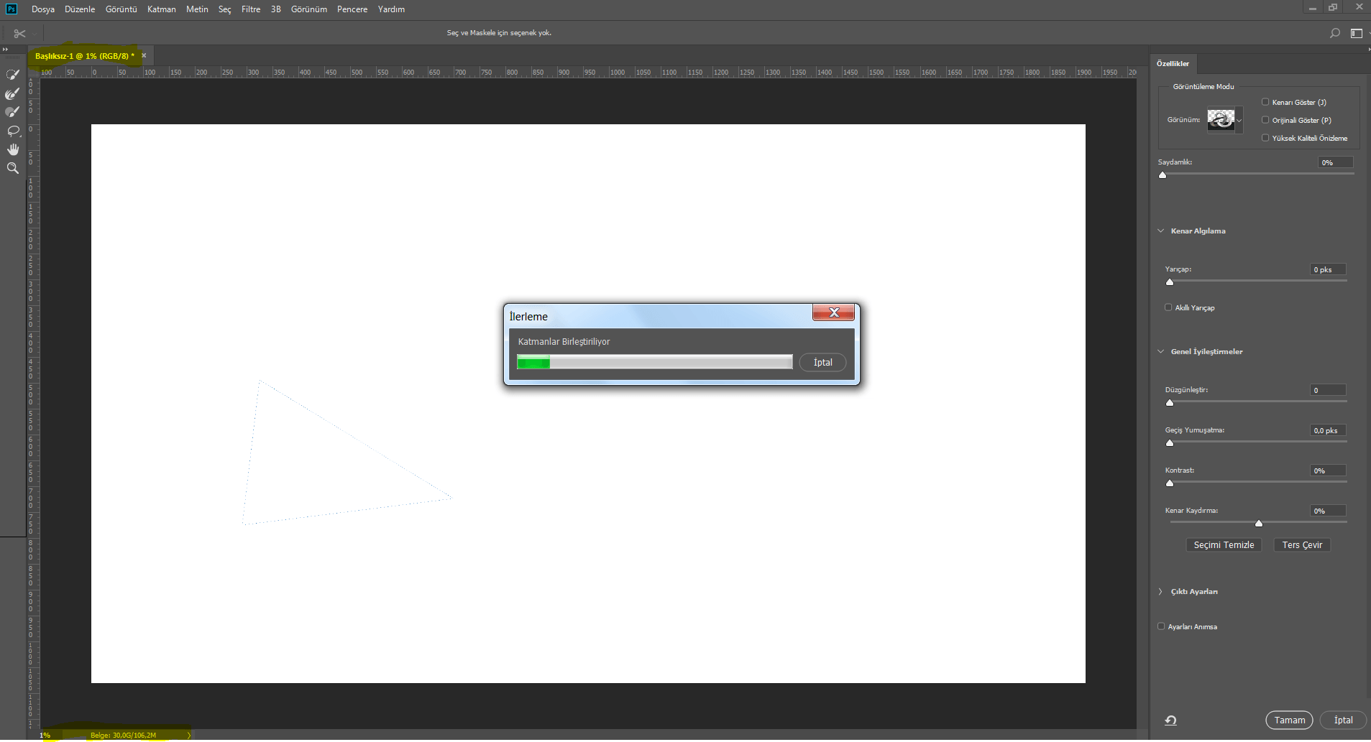The height and width of the screenshot is (742, 1371).
Task: Confirm with the Tamam button
Action: tap(1289, 720)
